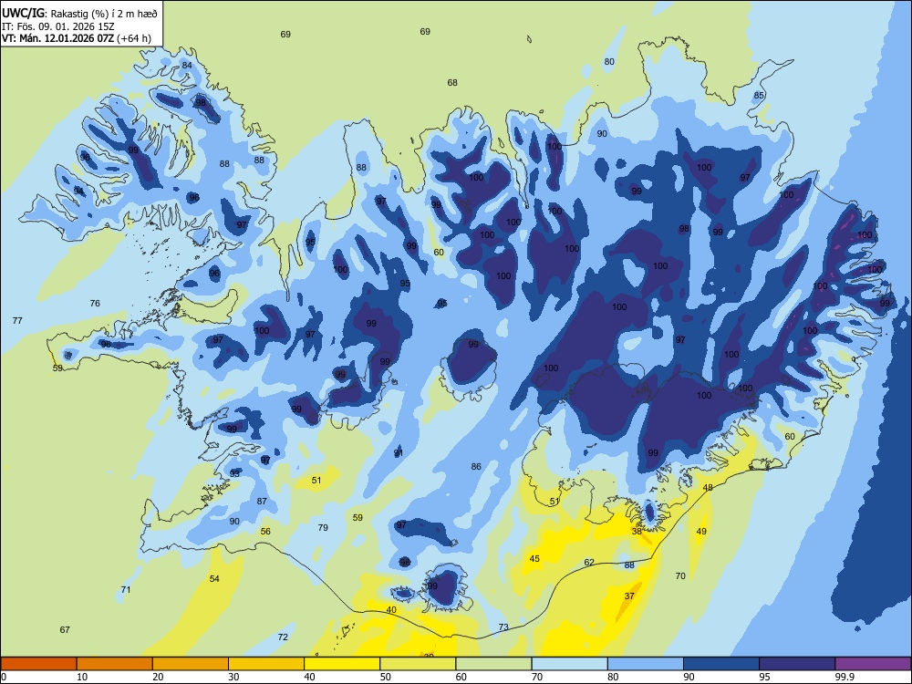Viewport: 912px width, 684px height.
Task: Click the legend tick label '10'
Action: click(82, 677)
